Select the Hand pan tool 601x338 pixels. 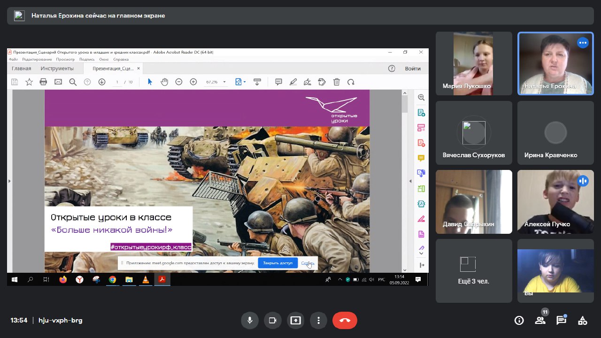(164, 82)
